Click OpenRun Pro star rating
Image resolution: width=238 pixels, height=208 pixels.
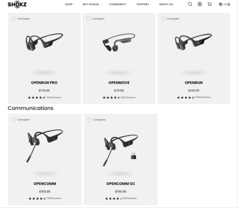pos(37,98)
